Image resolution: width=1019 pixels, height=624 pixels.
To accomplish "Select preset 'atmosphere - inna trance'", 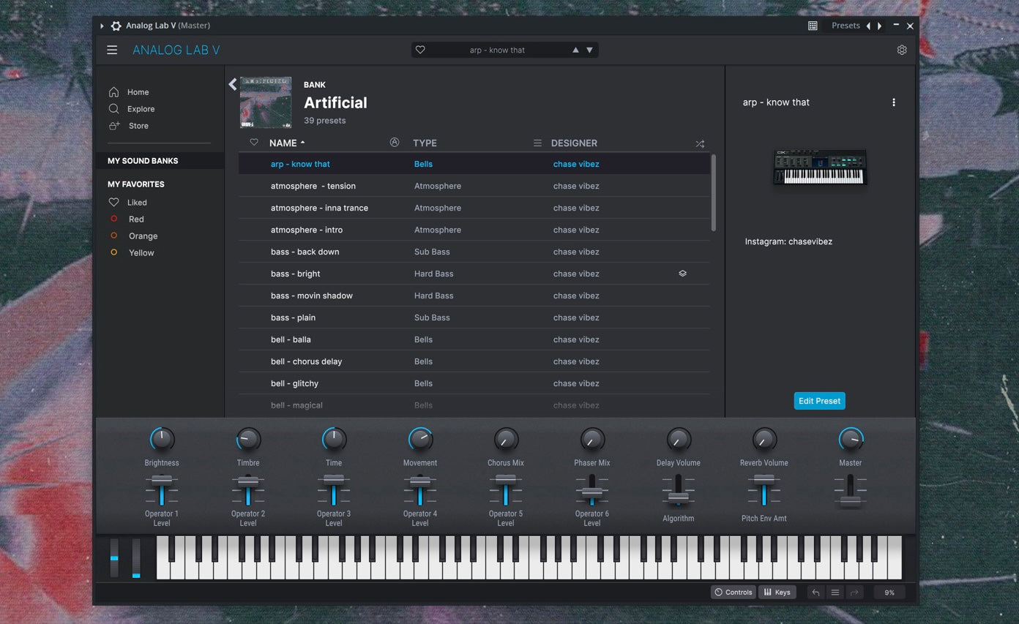I will click(474, 208).
